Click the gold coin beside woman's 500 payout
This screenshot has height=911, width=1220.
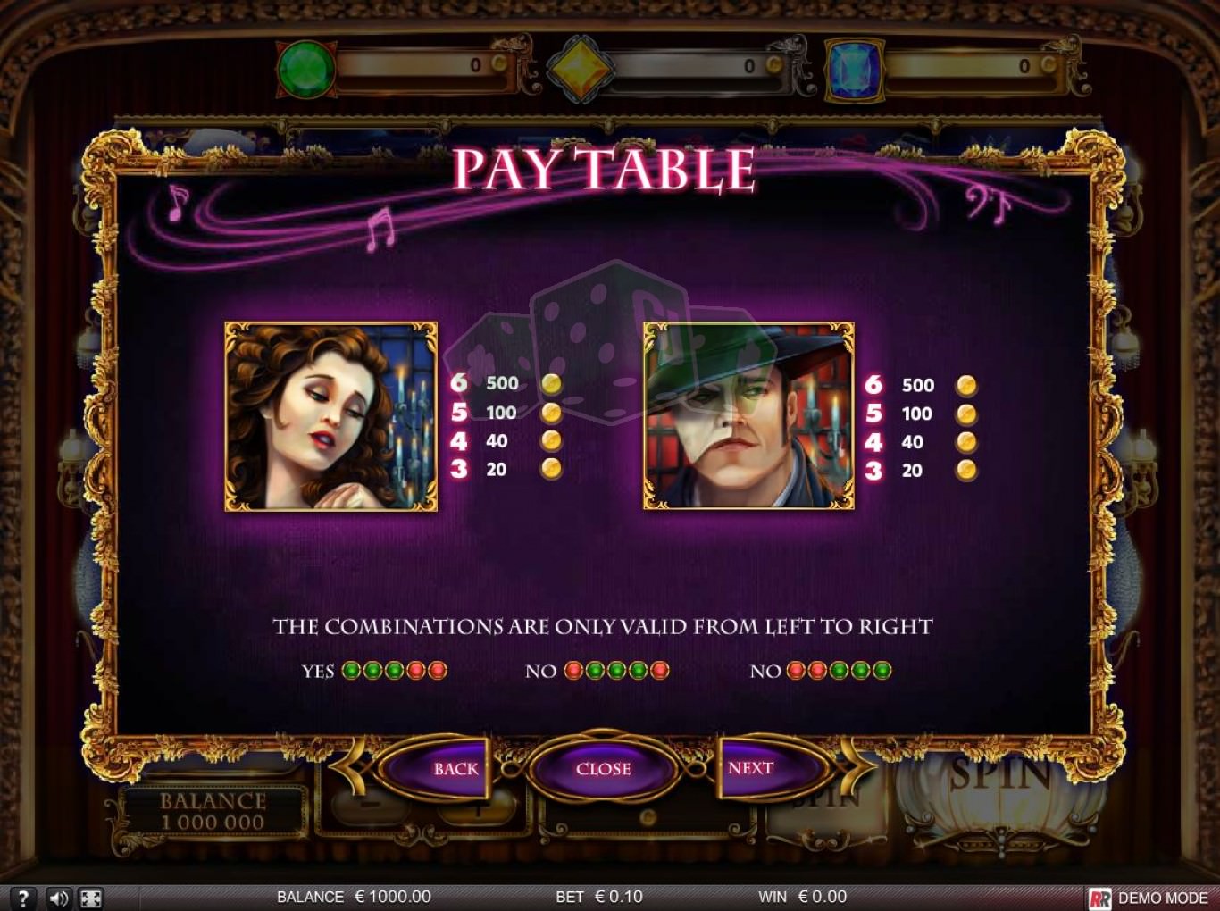[x=551, y=384]
